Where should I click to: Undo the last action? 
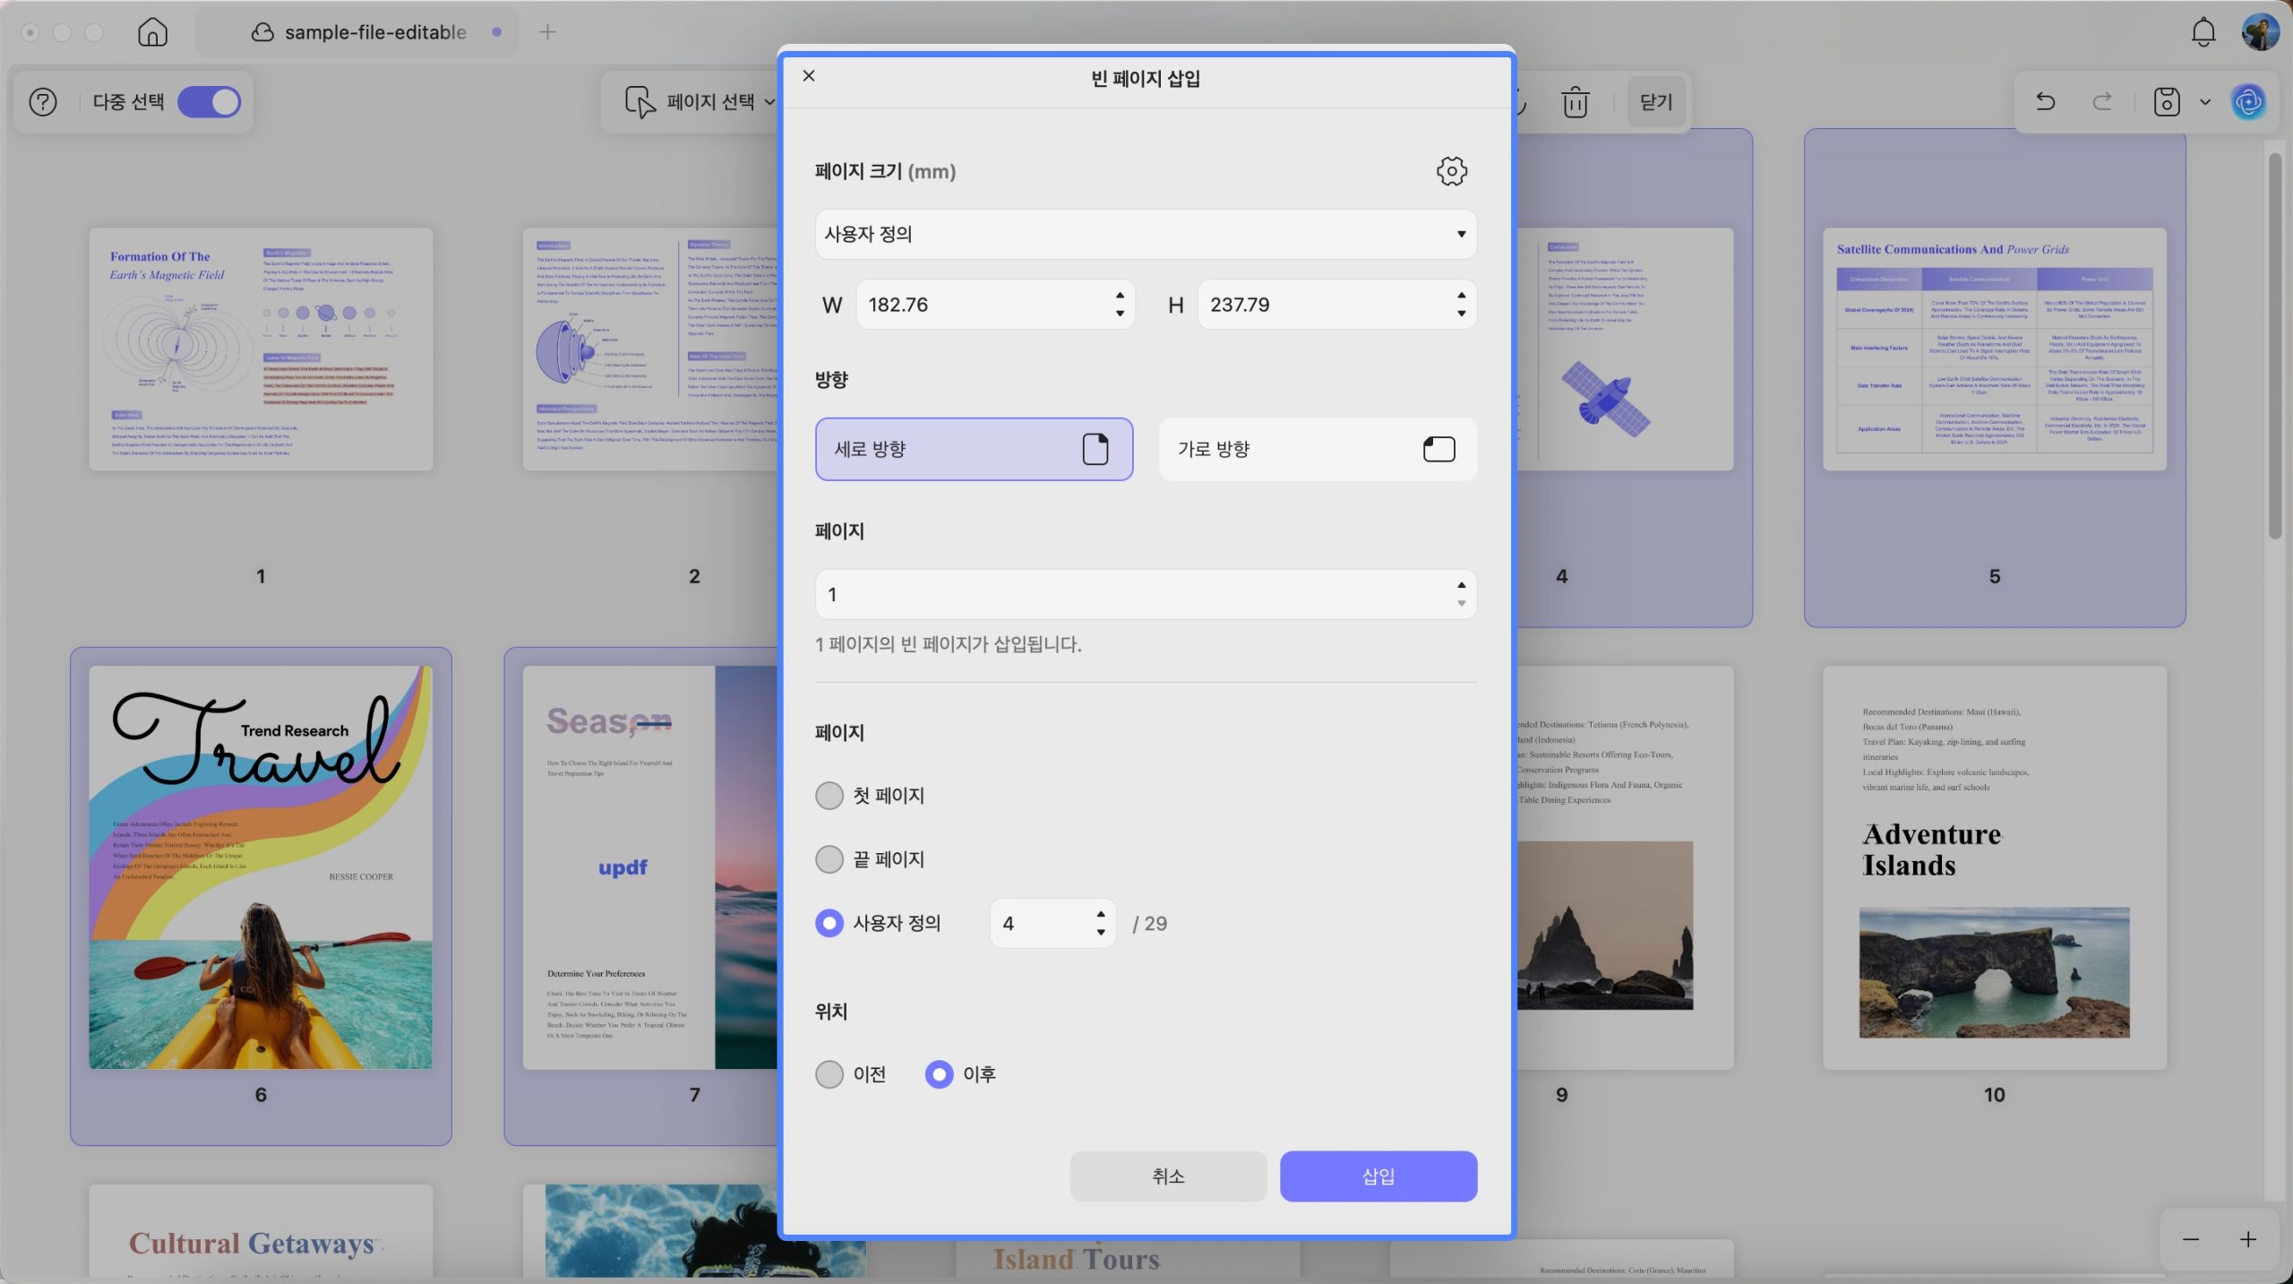coord(2046,101)
